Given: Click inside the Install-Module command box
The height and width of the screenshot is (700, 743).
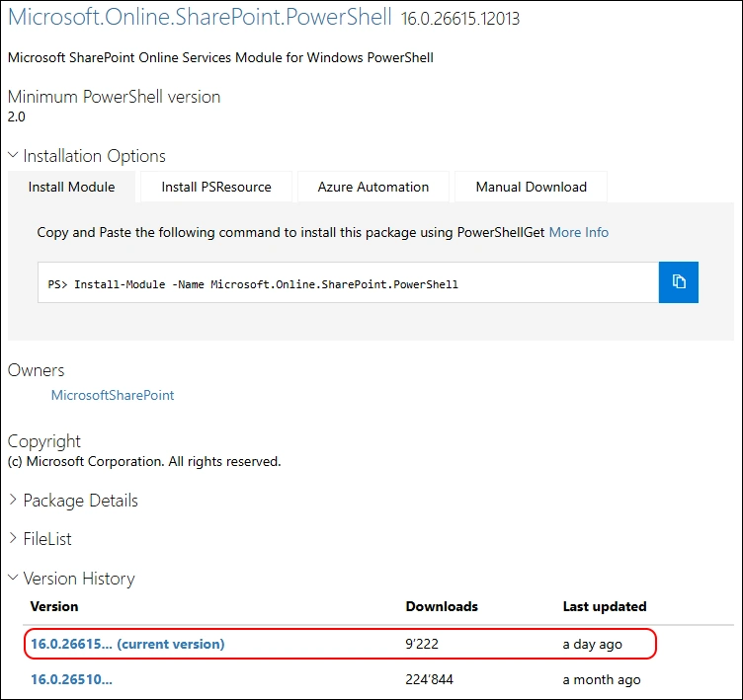Looking at the screenshot, I should (348, 283).
